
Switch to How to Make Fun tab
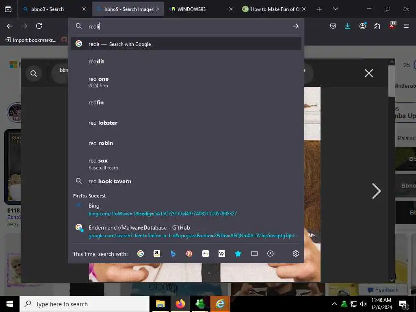274,9
